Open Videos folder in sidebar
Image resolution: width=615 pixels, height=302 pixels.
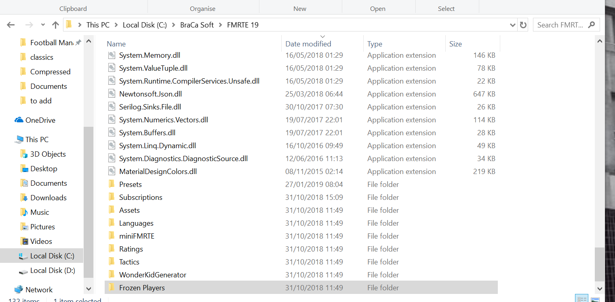point(41,241)
